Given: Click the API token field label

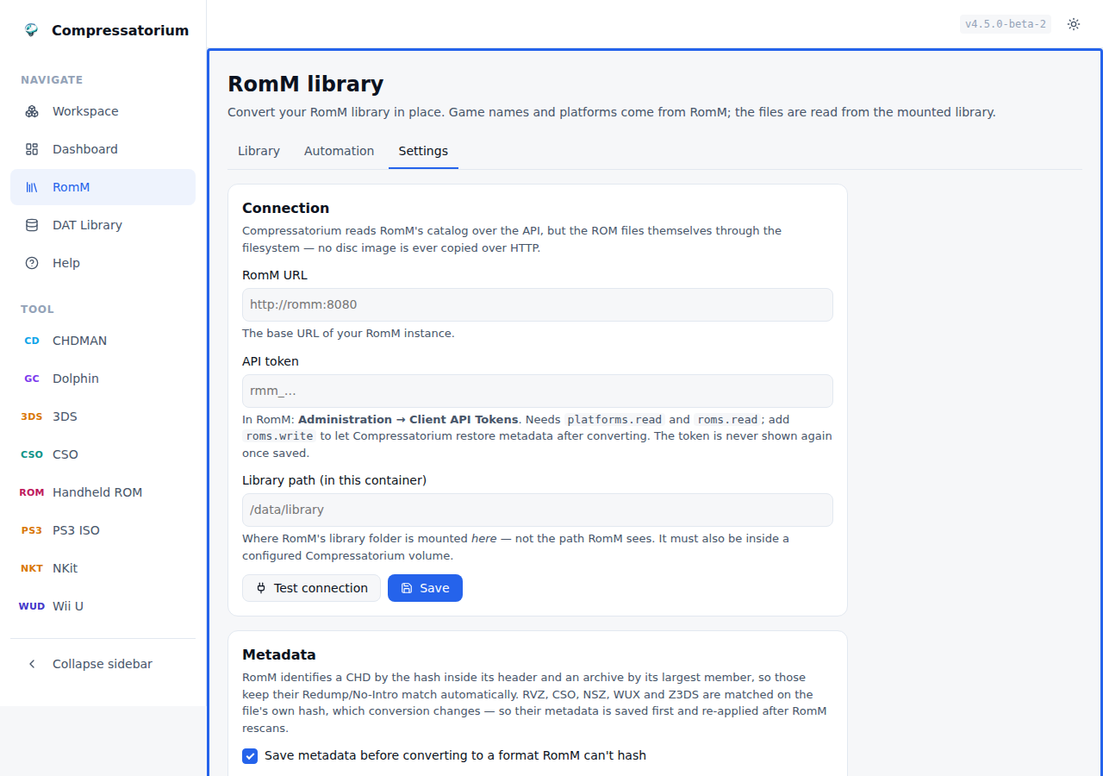Looking at the screenshot, I should point(271,361).
